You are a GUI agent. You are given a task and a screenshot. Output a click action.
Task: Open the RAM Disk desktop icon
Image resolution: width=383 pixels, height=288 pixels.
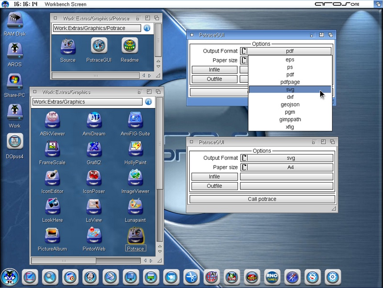[15, 20]
